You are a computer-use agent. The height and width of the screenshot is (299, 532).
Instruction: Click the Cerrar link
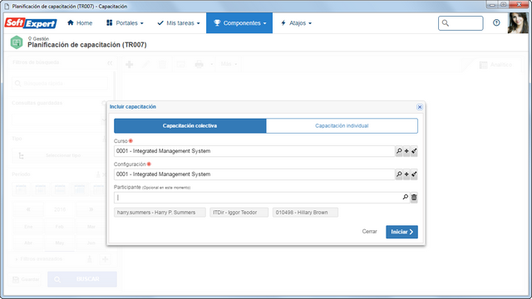[x=369, y=232]
